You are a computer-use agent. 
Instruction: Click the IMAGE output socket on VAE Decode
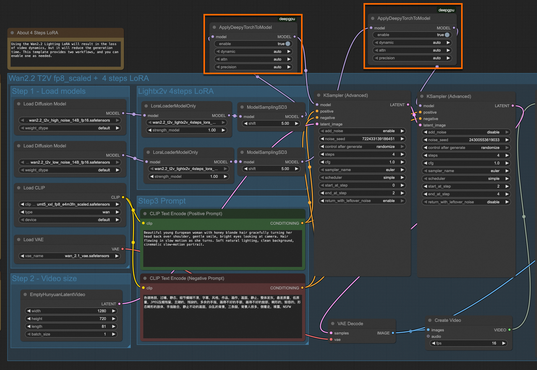pos(393,333)
